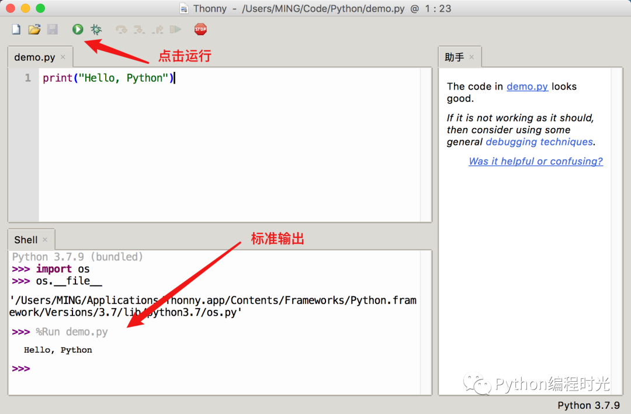Click the Python 3.7.9 interpreter status label

click(x=588, y=405)
